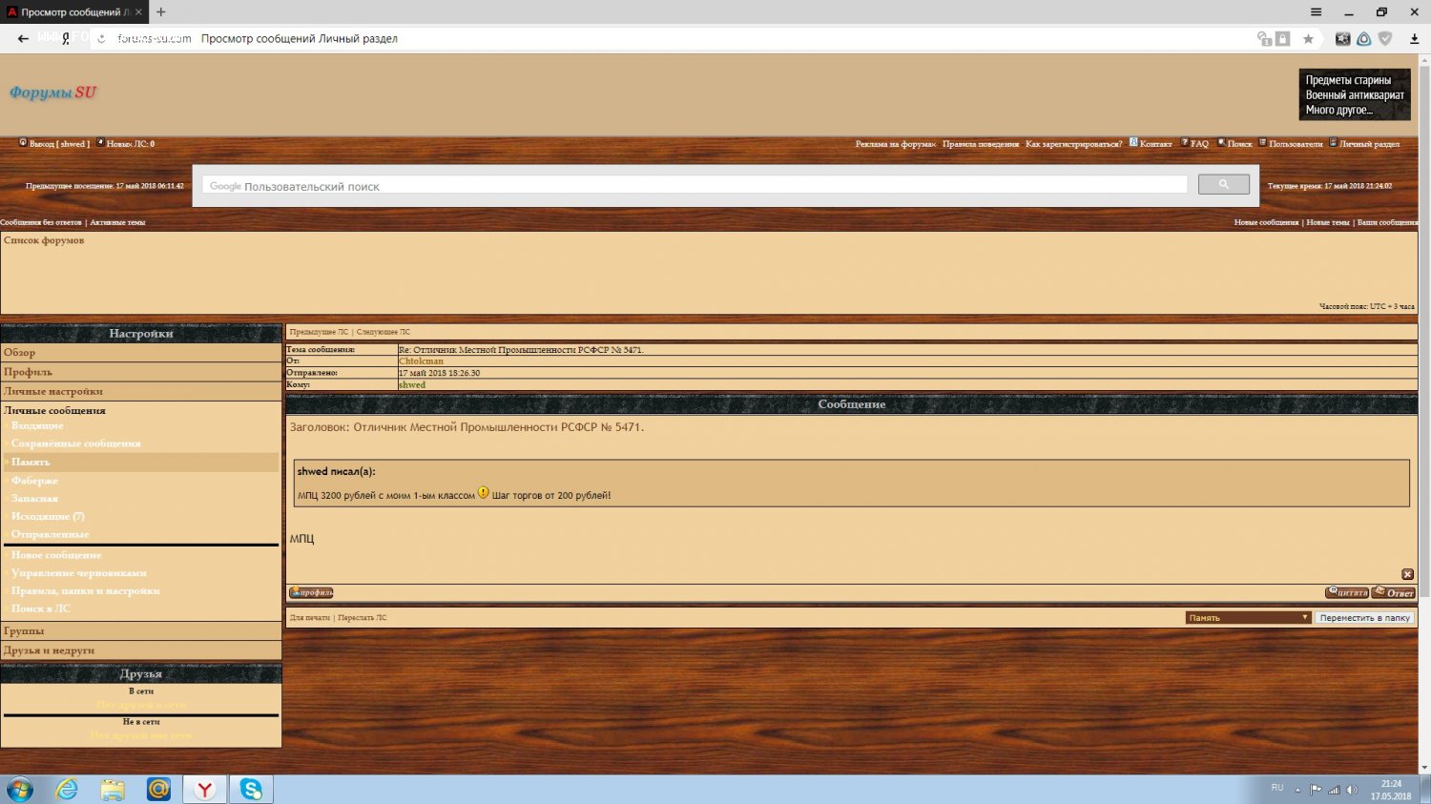Click the small delete X icon on the message
This screenshot has height=804, width=1431.
pyautogui.click(x=1407, y=574)
